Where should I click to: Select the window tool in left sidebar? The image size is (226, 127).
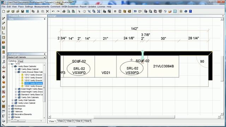pos(4,47)
